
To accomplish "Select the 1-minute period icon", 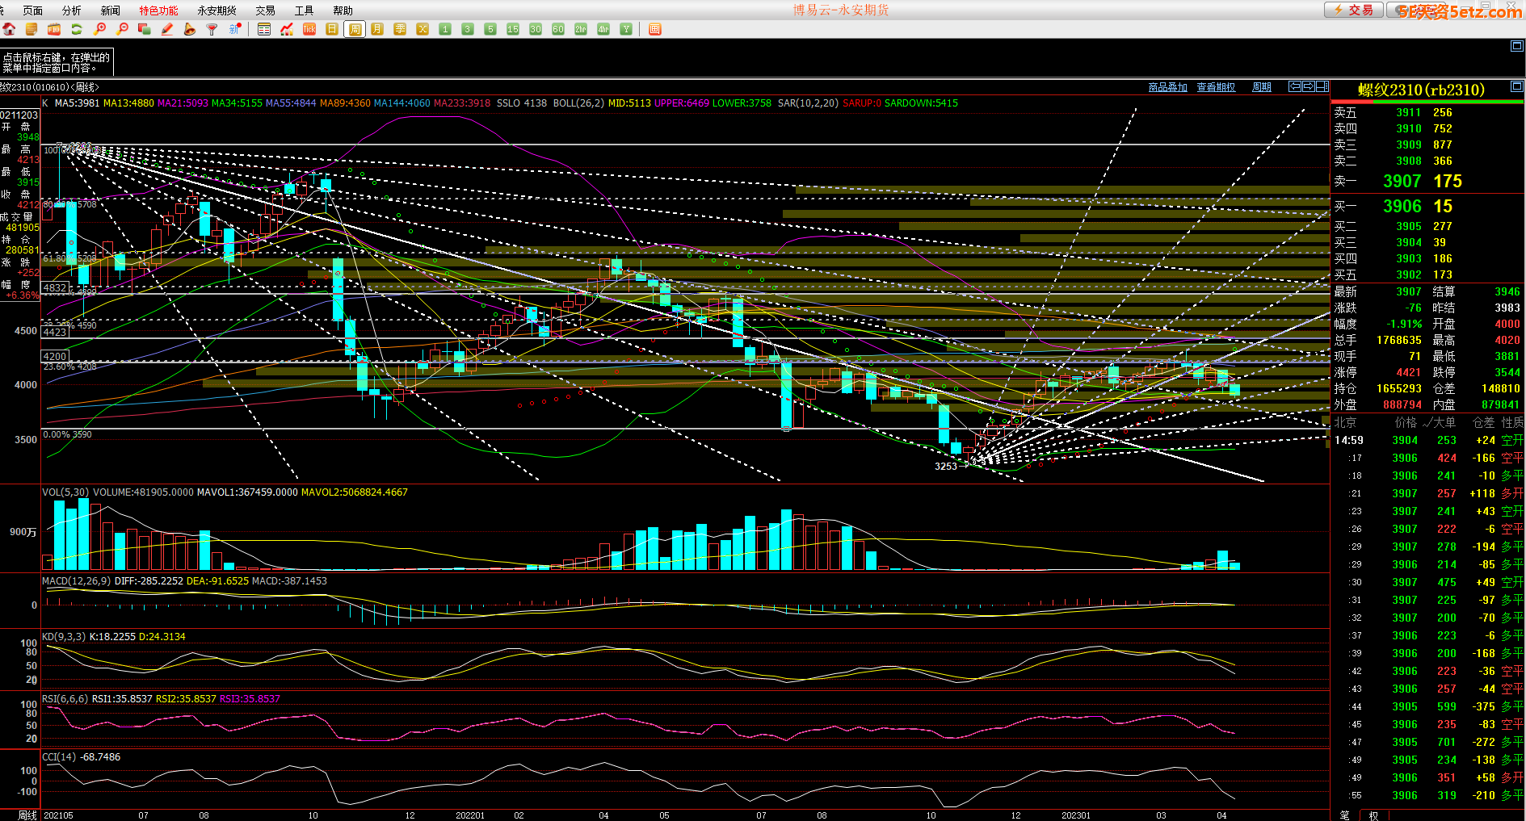I will click(x=445, y=29).
